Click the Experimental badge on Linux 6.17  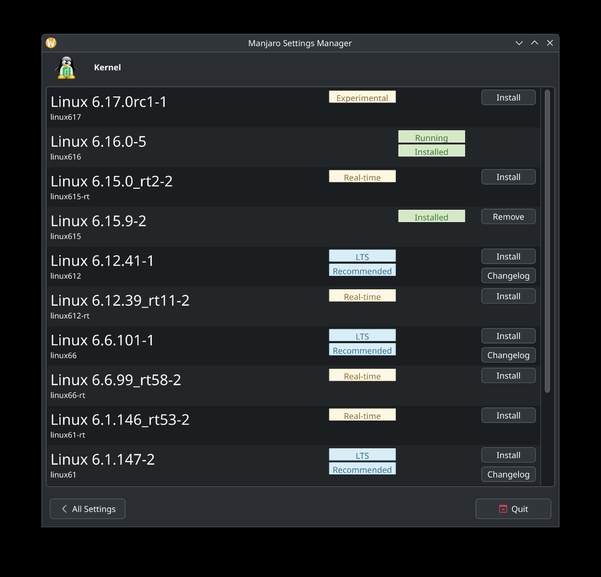pos(362,97)
